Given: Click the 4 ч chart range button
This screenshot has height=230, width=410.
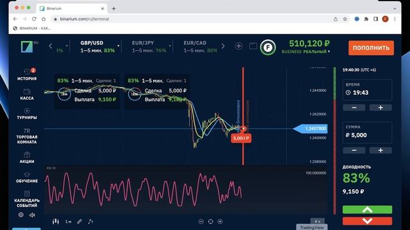Looking at the screenshot, I should tap(318, 221).
